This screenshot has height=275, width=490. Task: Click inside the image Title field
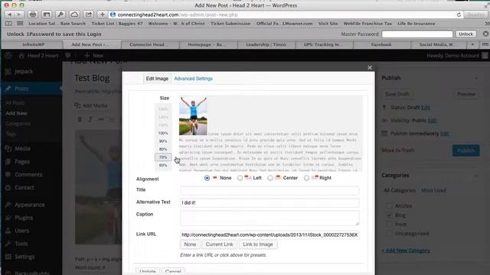click(269, 190)
